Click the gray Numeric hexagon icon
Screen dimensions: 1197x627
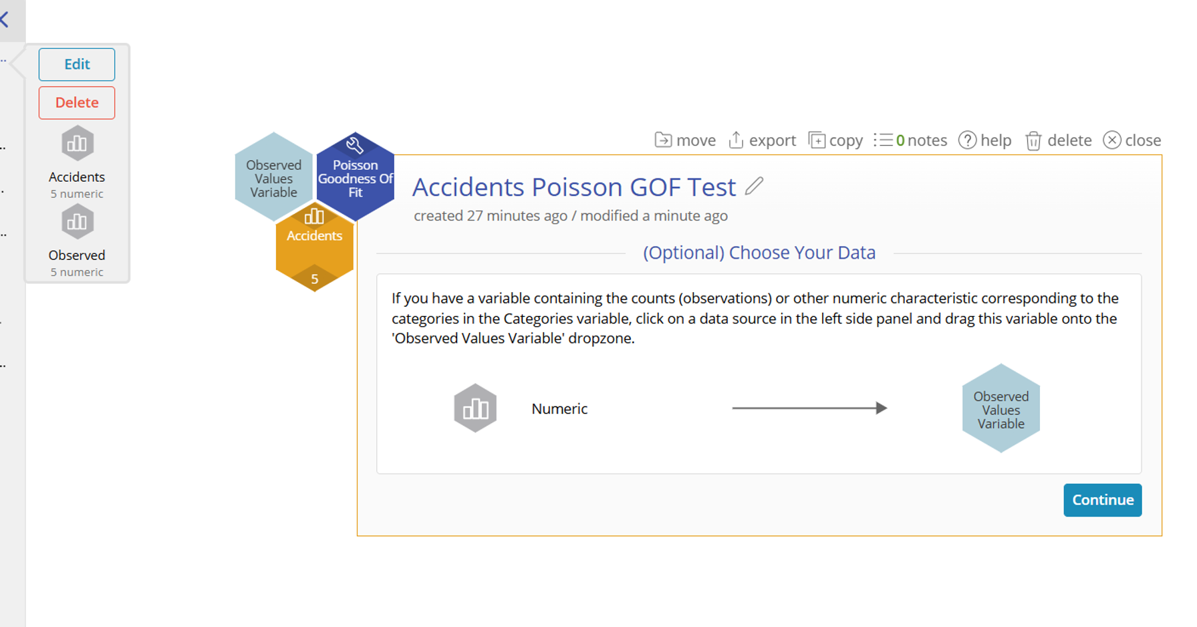pos(475,408)
